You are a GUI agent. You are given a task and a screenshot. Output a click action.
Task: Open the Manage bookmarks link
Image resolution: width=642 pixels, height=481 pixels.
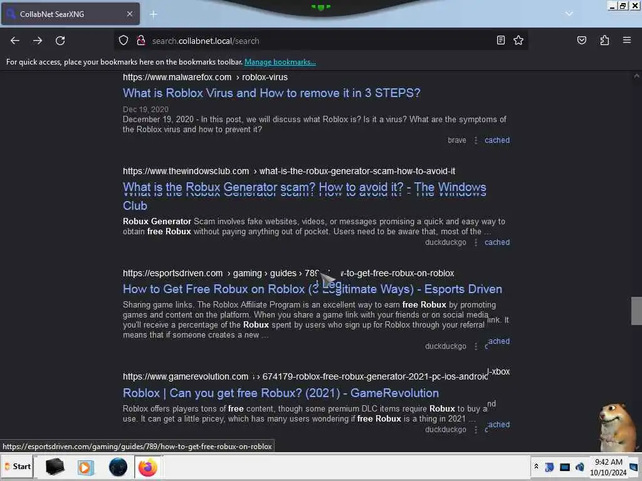click(x=280, y=62)
